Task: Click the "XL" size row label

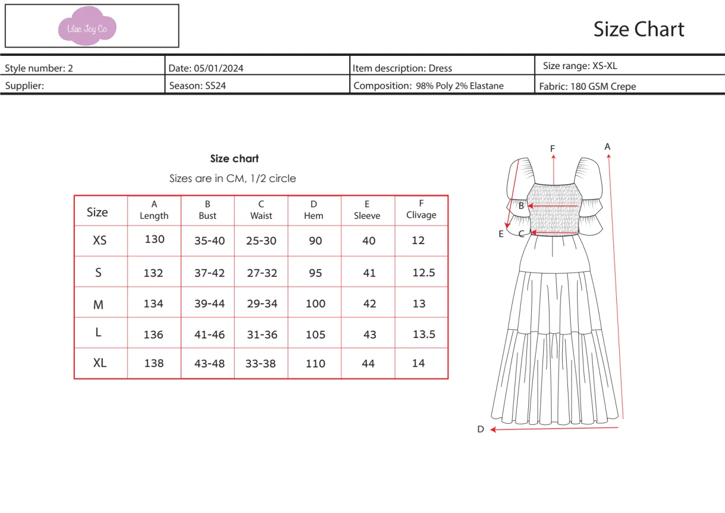Action: pyautogui.click(x=100, y=363)
